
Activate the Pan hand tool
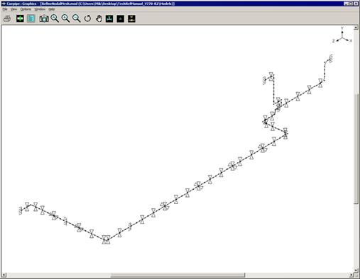click(x=99, y=18)
